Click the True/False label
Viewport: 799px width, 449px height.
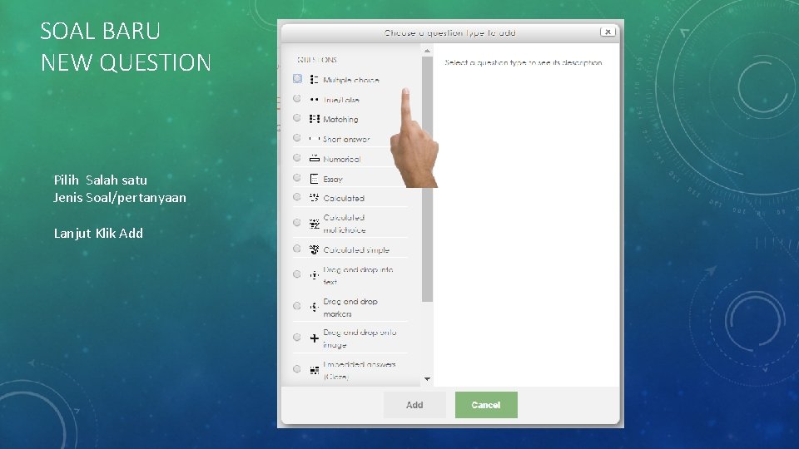point(341,100)
